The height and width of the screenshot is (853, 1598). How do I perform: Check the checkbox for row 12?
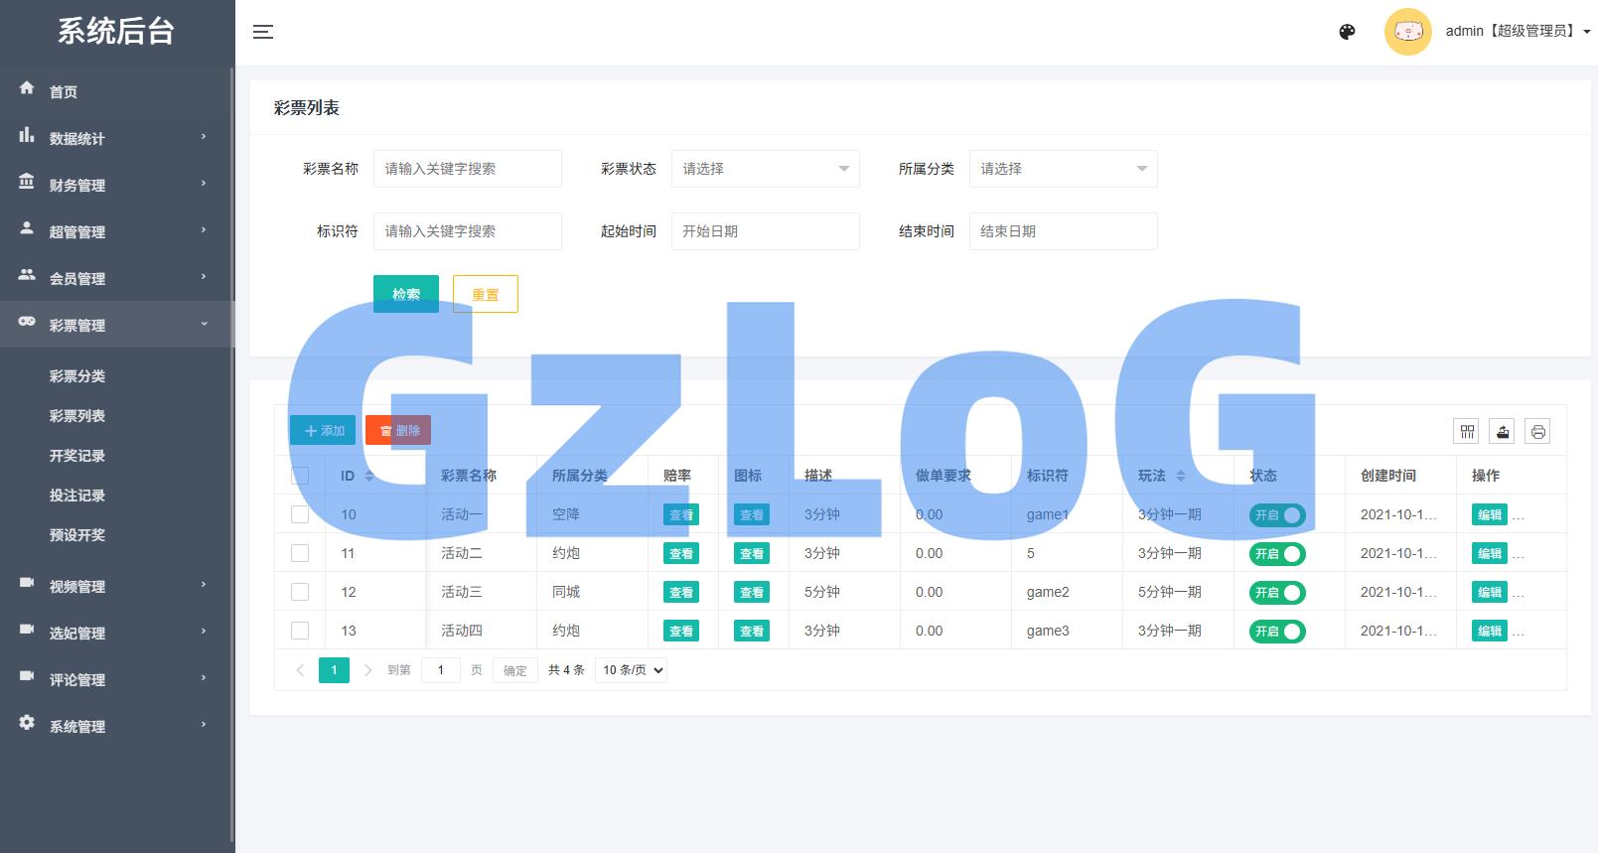click(x=300, y=592)
